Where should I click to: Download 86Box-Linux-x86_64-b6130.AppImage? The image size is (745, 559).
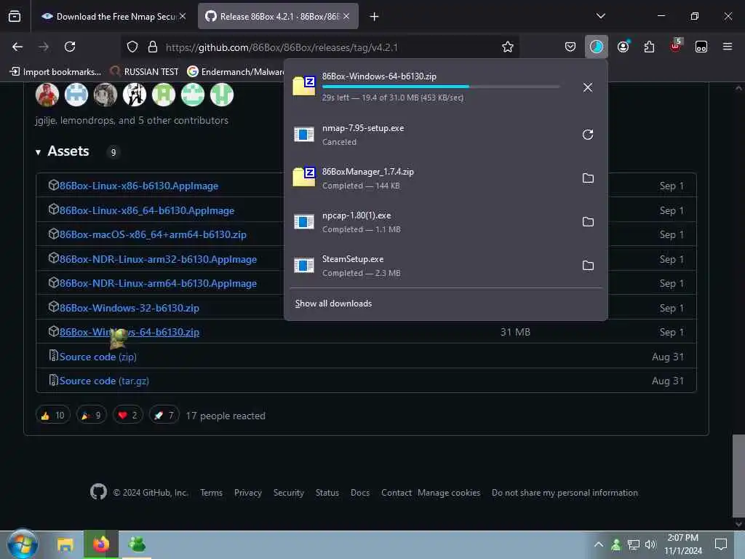(x=147, y=210)
